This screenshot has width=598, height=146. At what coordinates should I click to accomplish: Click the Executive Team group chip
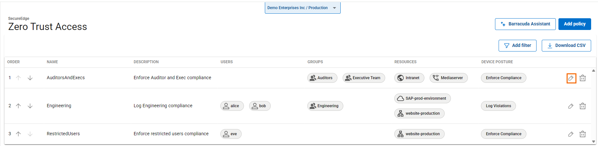coord(364,78)
